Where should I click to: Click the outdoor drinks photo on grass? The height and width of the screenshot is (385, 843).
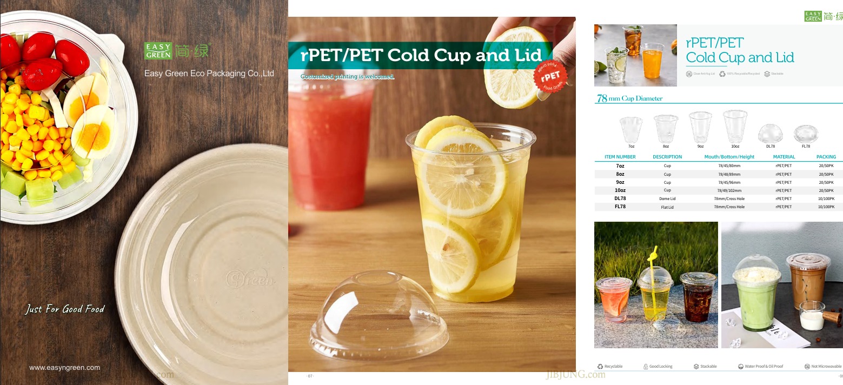pyautogui.click(x=656, y=285)
